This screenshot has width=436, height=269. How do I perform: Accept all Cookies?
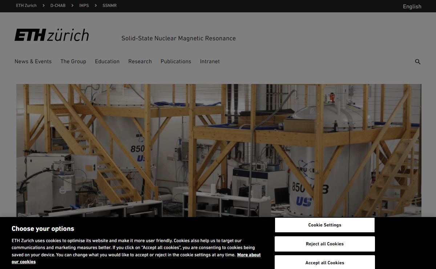pos(325,262)
